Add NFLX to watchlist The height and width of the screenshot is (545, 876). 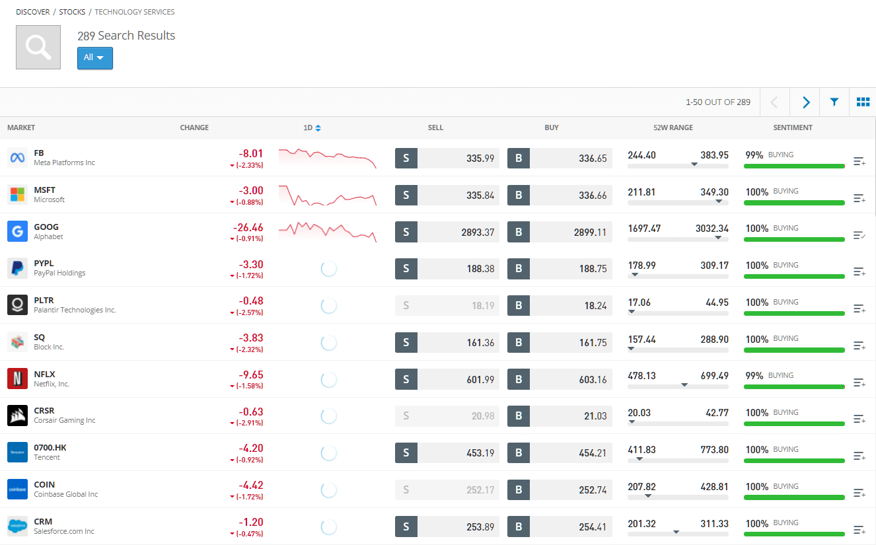[859, 382]
